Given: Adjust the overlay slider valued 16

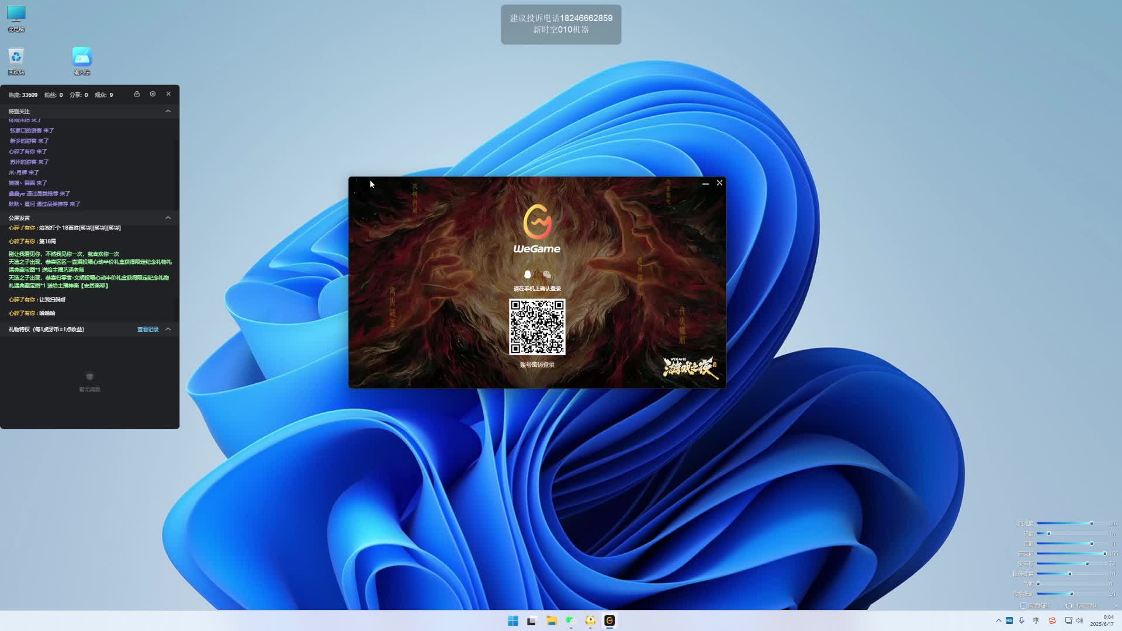Looking at the screenshot, I should click(1048, 533).
